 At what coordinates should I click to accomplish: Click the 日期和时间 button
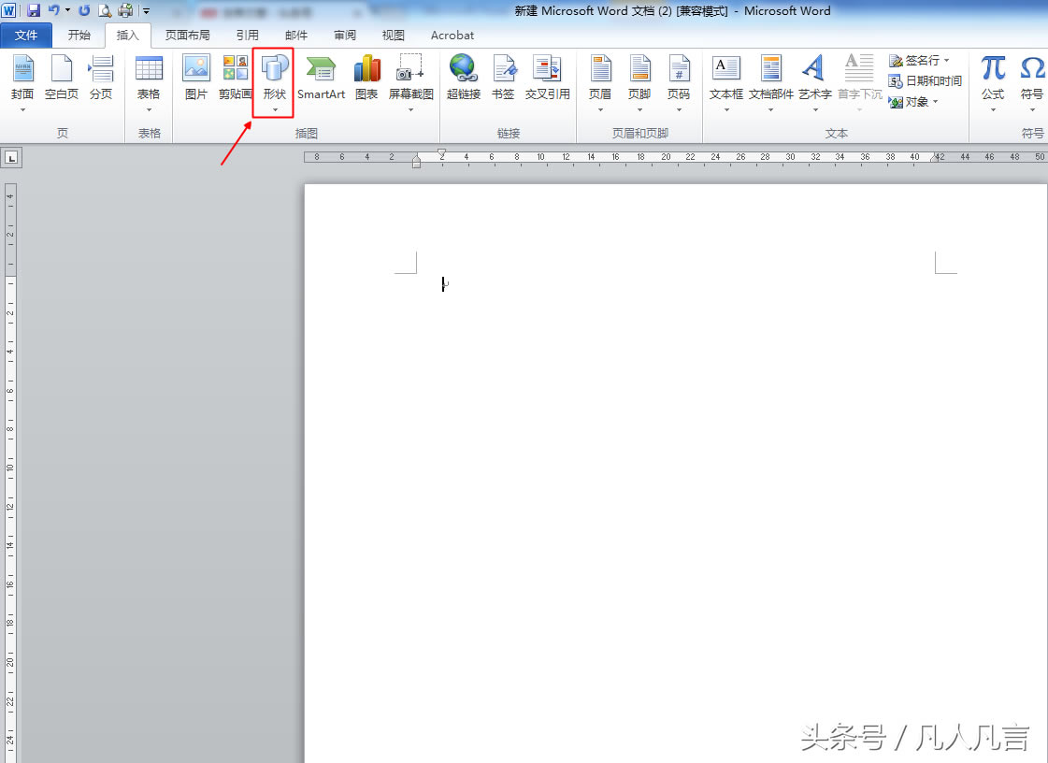(x=926, y=81)
